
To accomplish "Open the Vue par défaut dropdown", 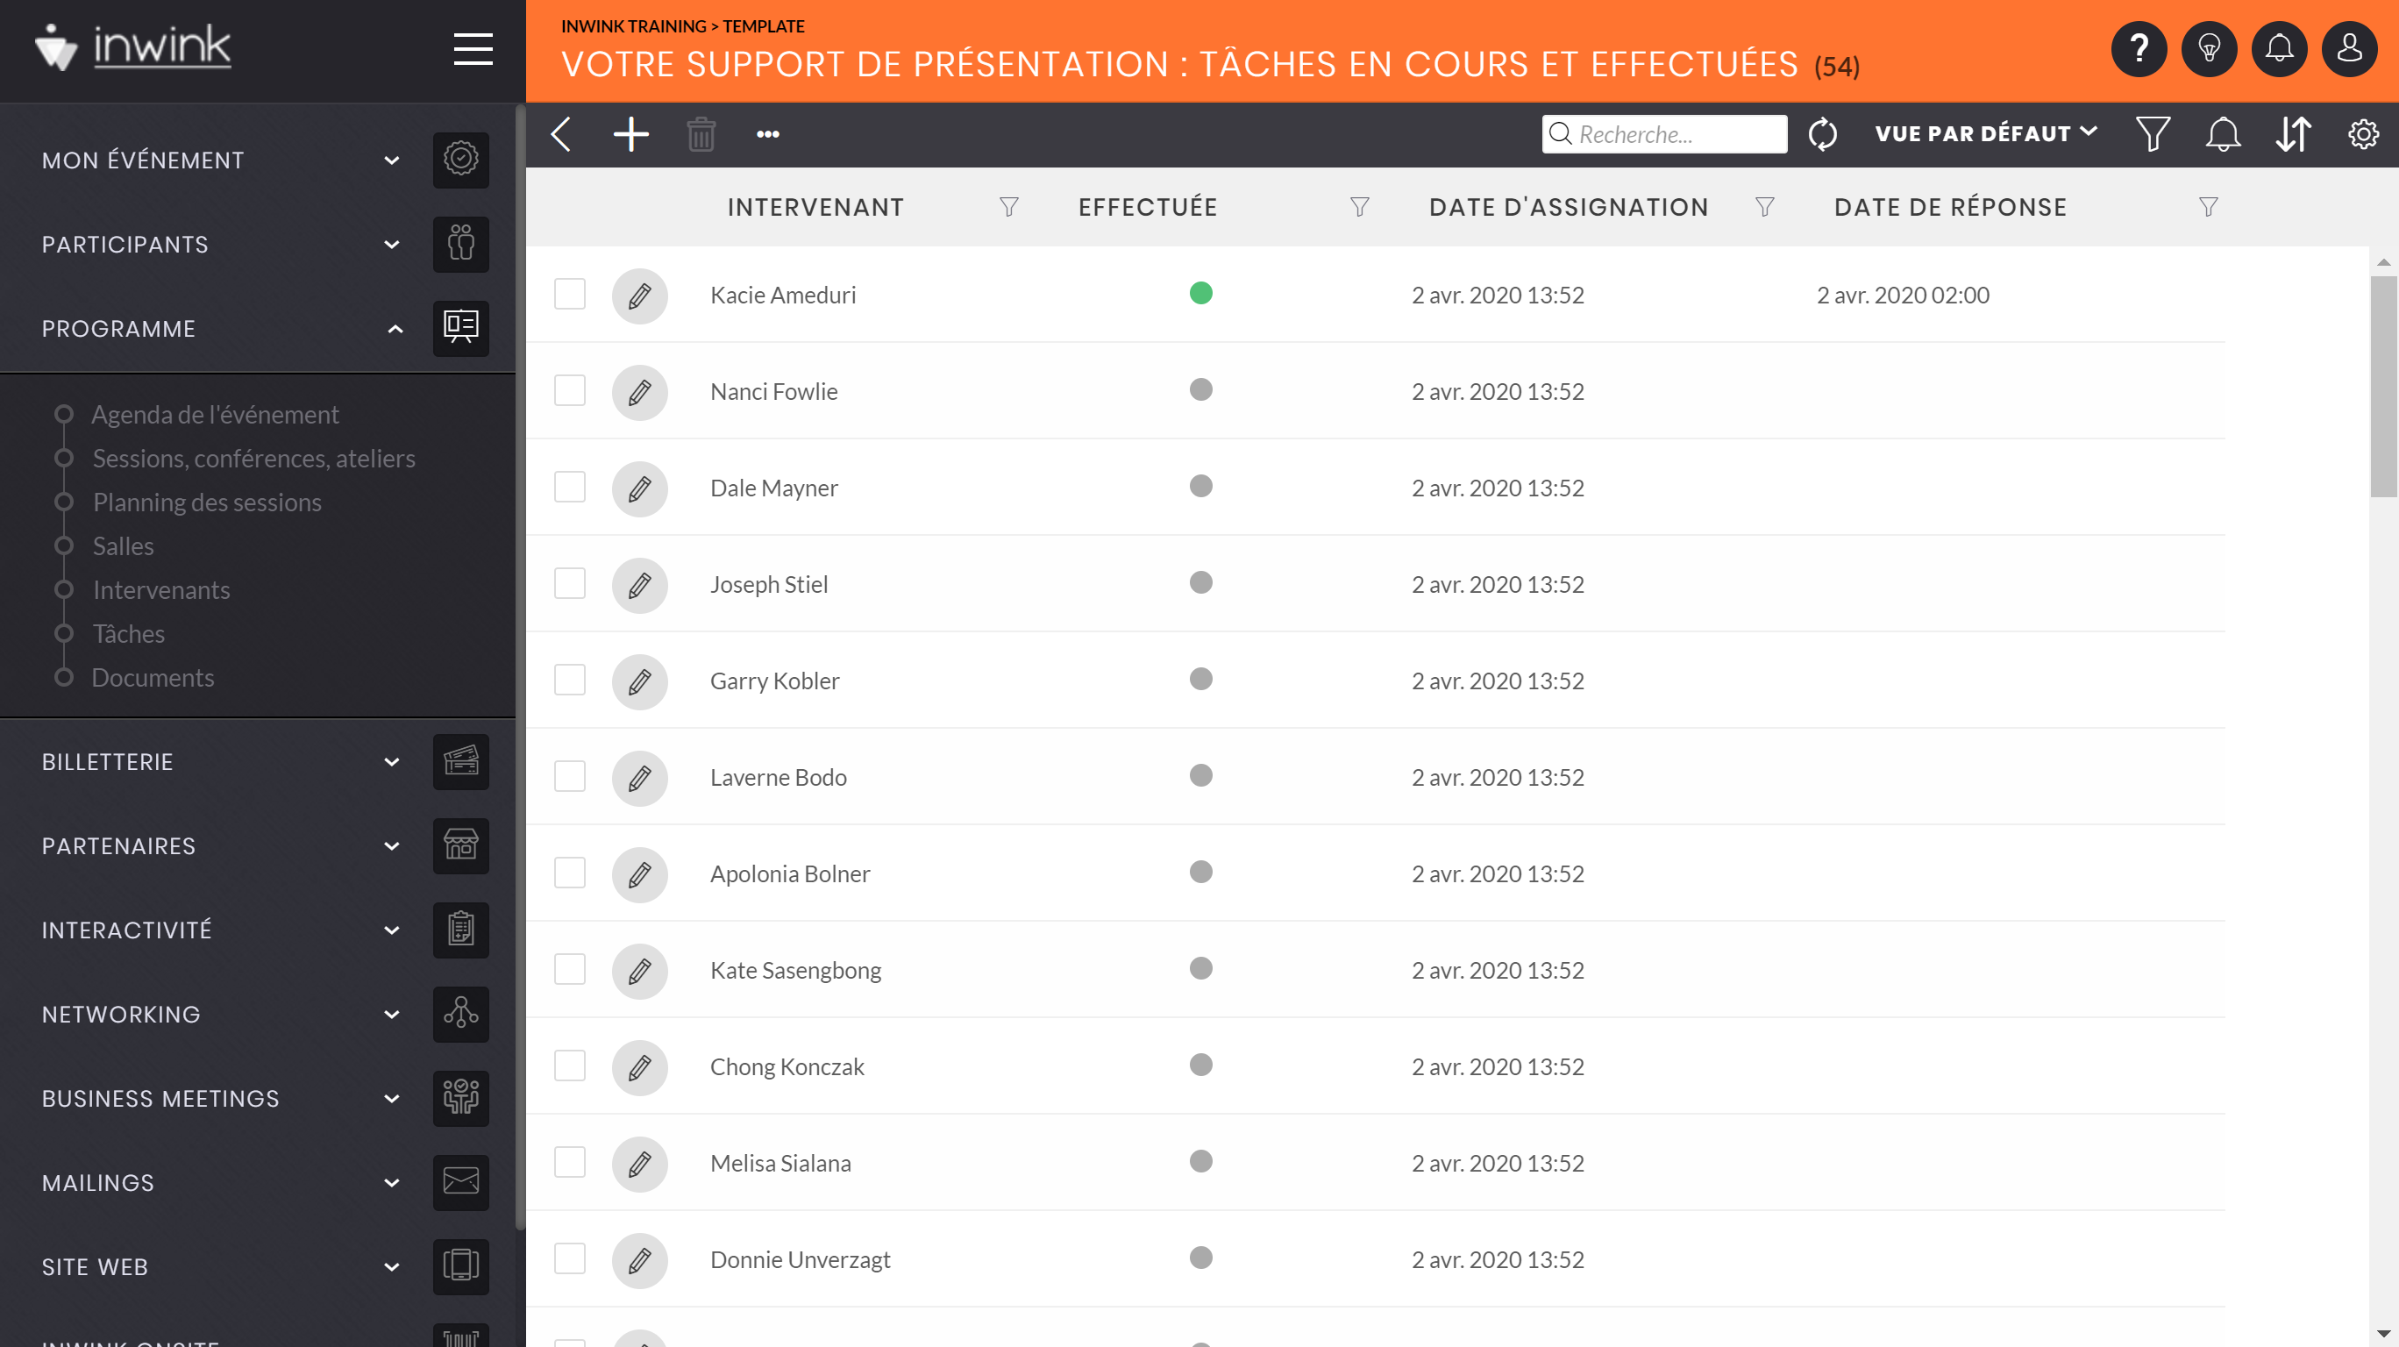I will point(1985,134).
